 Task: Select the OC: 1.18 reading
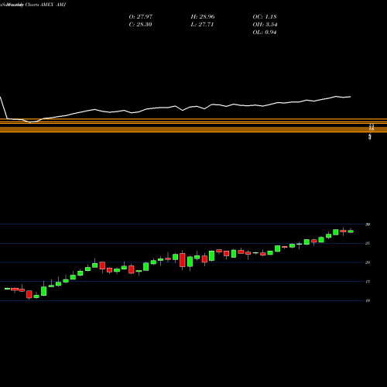click(265, 17)
